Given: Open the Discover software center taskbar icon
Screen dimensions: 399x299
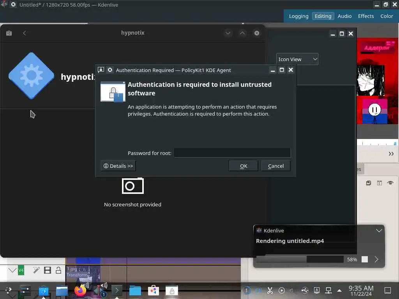Looking at the screenshot, I should pyautogui.click(x=154, y=290).
